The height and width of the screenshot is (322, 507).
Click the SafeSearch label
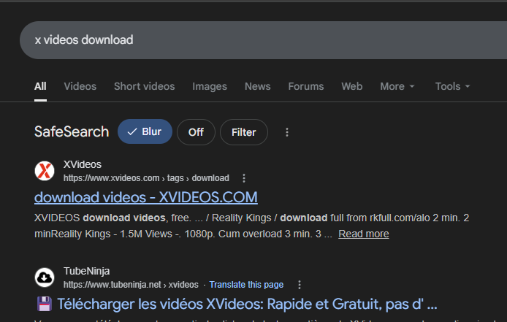click(x=72, y=131)
